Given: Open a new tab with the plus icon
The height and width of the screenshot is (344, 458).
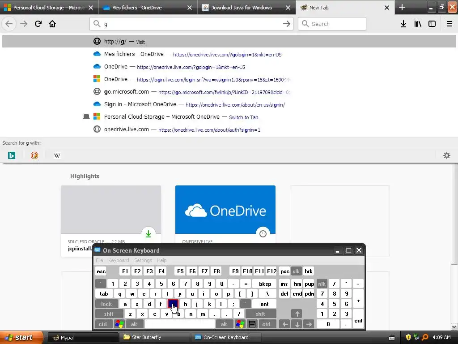Looking at the screenshot, I should (402, 7).
